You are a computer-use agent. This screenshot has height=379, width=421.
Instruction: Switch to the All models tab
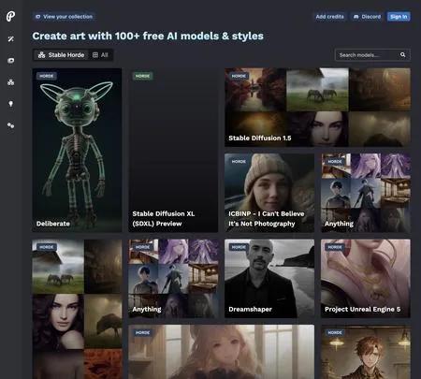[100, 55]
